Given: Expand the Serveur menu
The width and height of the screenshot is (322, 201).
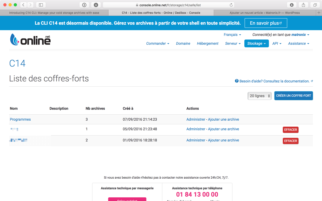Looking at the screenshot, I should pyautogui.click(x=233, y=43).
